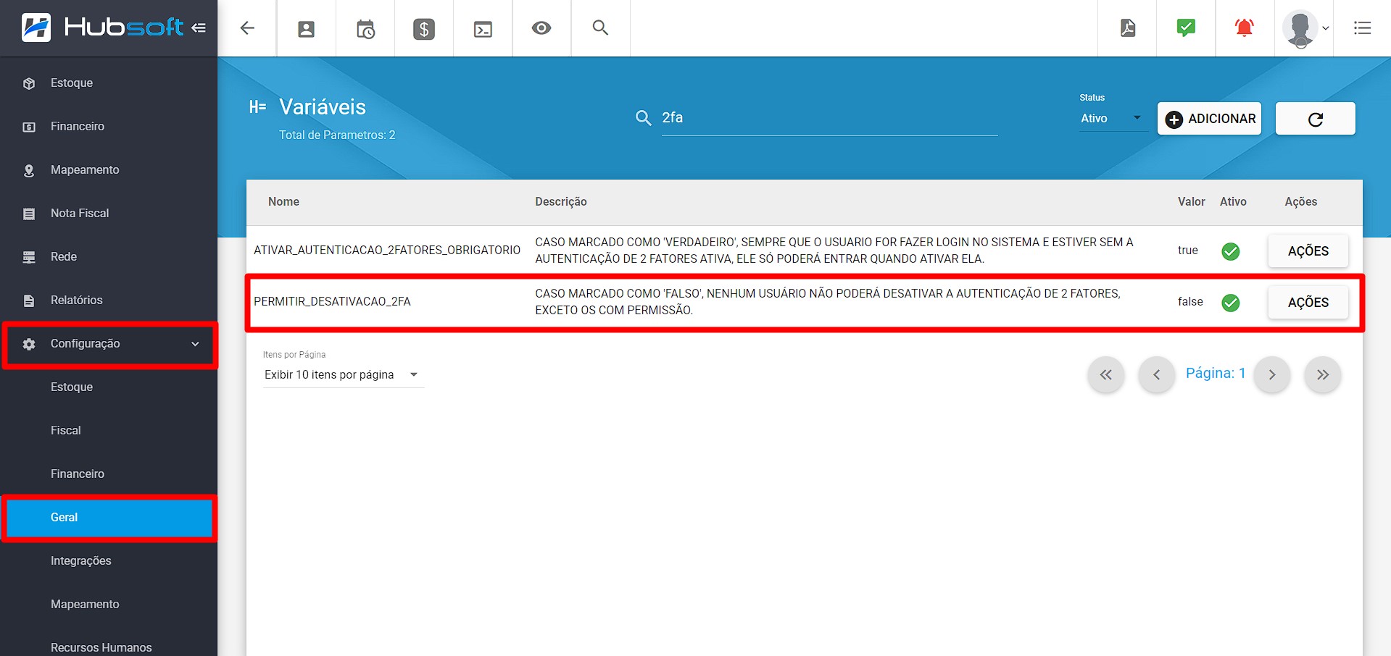Click the 'true' value cell
This screenshot has width=1391, height=656.
pos(1187,251)
